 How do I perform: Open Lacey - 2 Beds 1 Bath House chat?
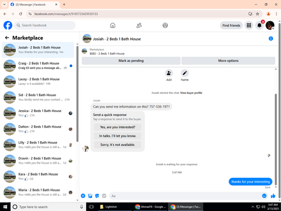38,82
